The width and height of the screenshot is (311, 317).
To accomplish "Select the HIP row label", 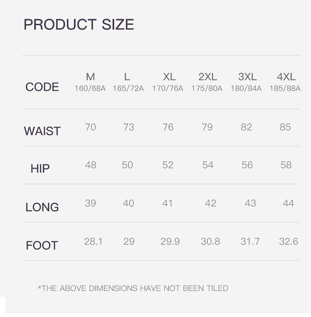I will tap(40, 168).
